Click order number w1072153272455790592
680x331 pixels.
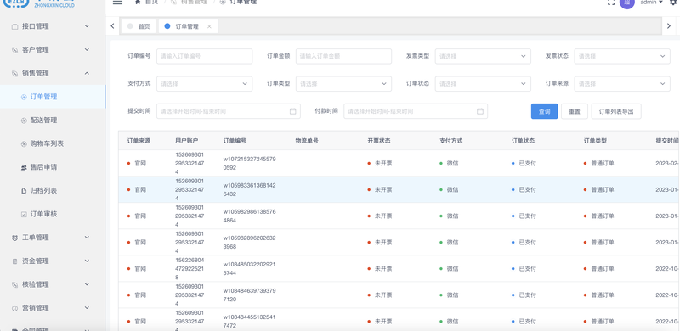click(249, 163)
